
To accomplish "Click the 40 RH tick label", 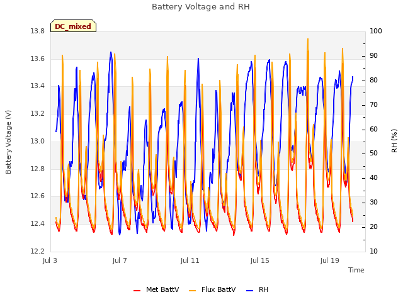I will [373, 177].
